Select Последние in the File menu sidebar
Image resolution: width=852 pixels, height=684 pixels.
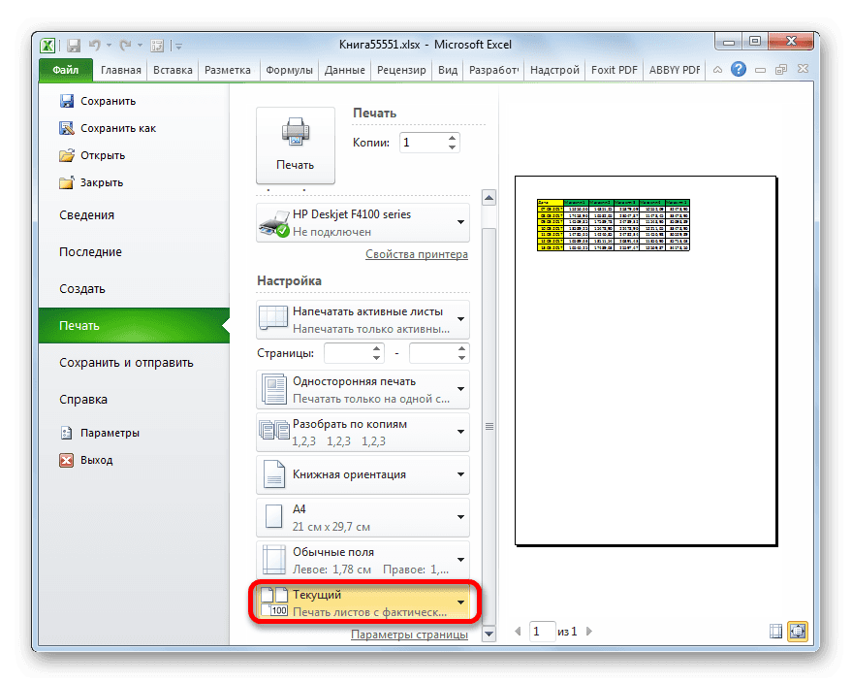pos(89,251)
